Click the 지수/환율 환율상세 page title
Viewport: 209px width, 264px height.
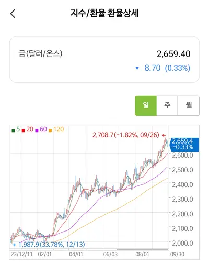[104, 13]
